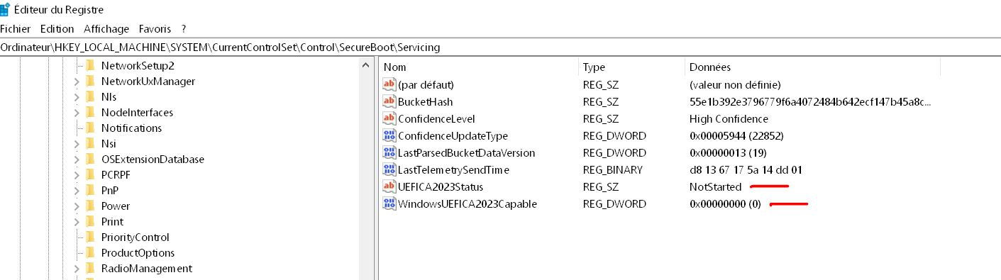Select the WindowsUEFICA2023Capable DWORD icon
This screenshot has height=280, width=1001.
click(389, 203)
